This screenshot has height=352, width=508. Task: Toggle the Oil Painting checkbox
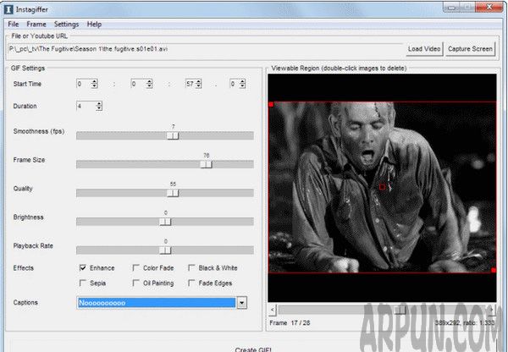[137, 283]
